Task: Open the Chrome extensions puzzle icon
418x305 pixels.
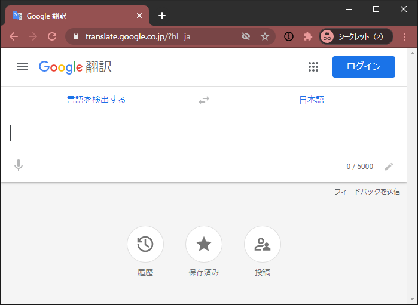Action: tap(308, 36)
